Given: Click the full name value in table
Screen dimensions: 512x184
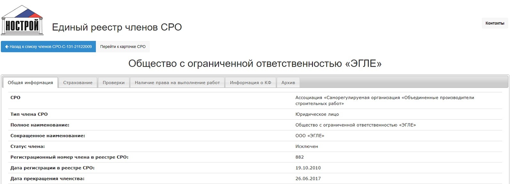Looking at the screenshot, I should click(355, 125).
